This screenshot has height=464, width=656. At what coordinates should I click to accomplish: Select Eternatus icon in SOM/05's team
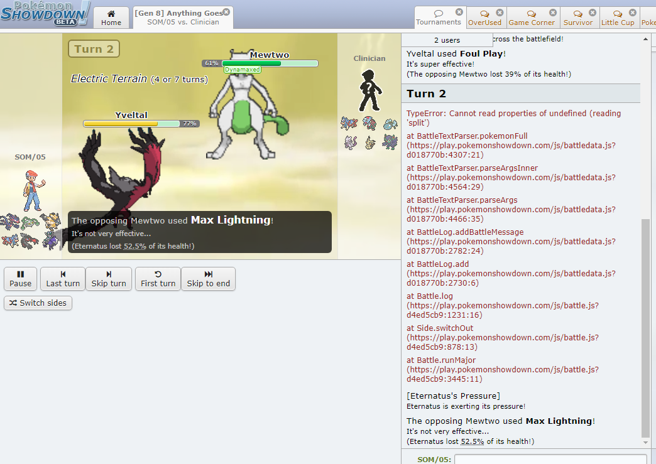click(9, 221)
